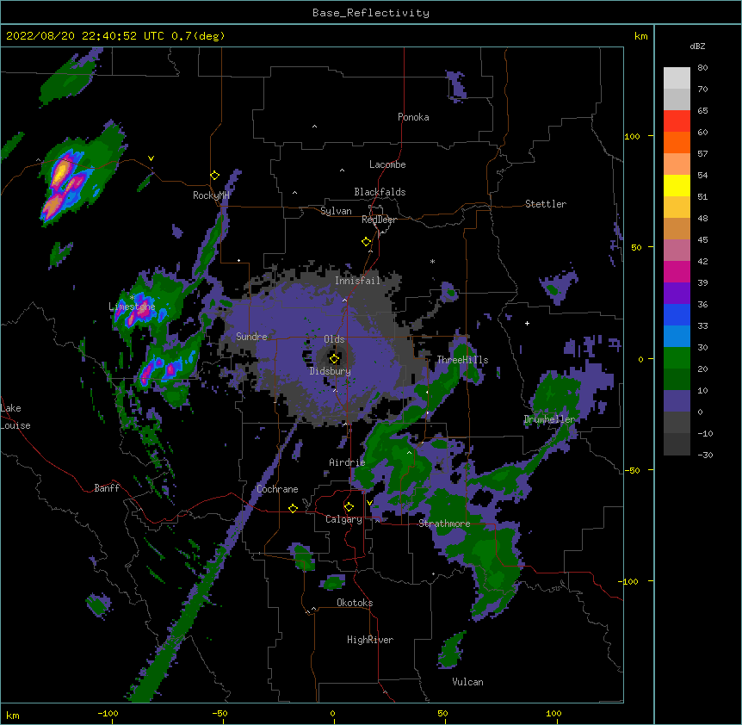Pick the magenta swatch between 42 and 39 dBZ

point(677,271)
